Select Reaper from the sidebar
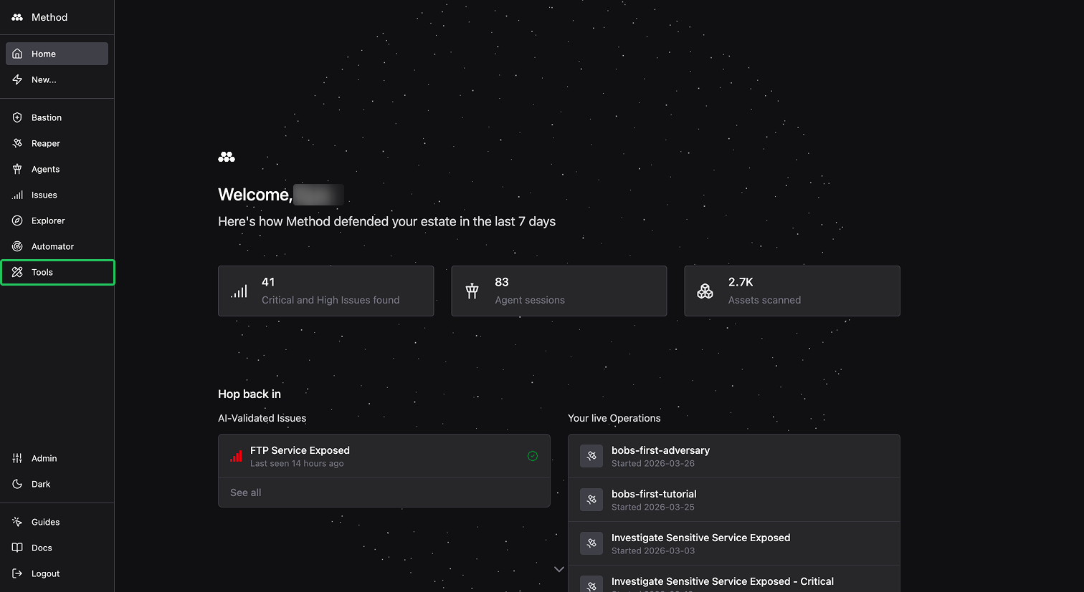Screen dimensions: 1084x592 click(44, 143)
